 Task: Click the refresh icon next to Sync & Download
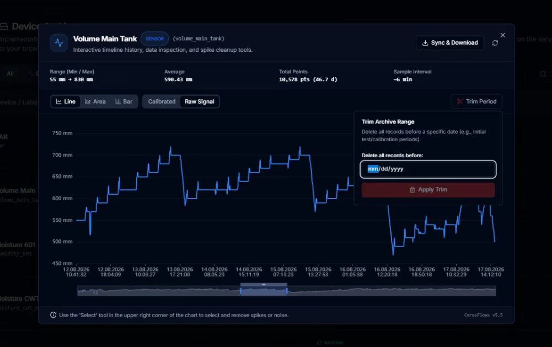coord(495,43)
